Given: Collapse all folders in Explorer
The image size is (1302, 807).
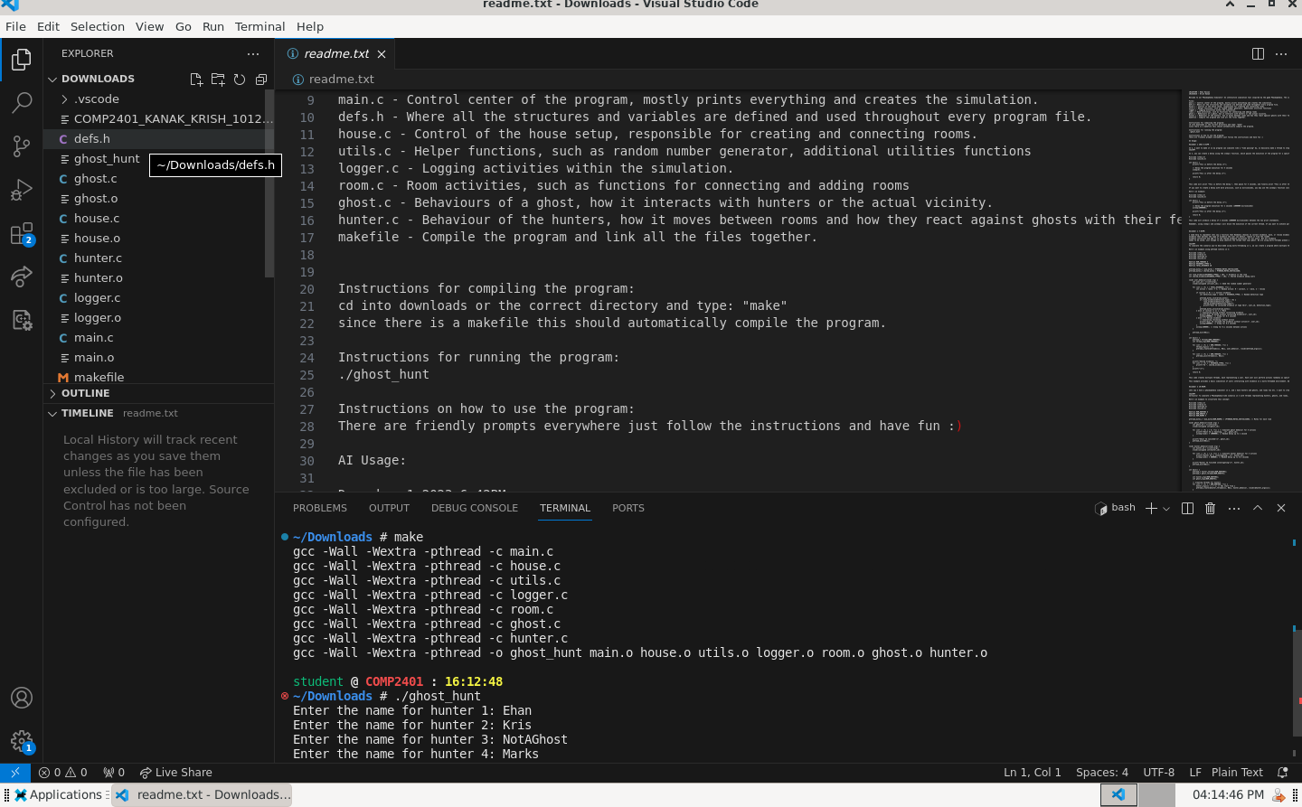Looking at the screenshot, I should point(261,80).
